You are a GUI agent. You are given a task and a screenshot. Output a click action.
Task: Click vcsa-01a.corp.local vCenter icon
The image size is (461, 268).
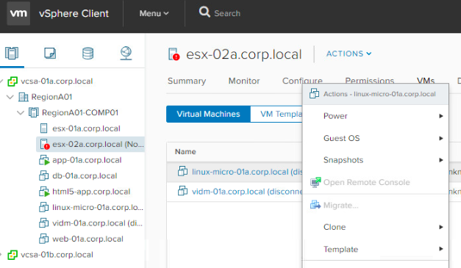pos(12,82)
